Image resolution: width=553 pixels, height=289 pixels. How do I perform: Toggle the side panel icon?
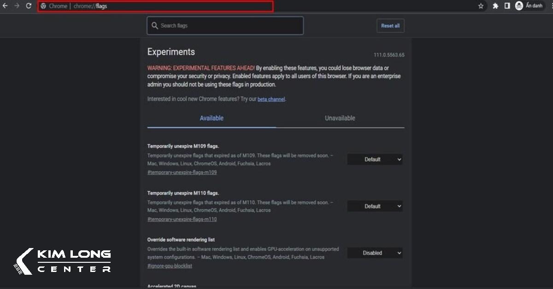pyautogui.click(x=507, y=6)
